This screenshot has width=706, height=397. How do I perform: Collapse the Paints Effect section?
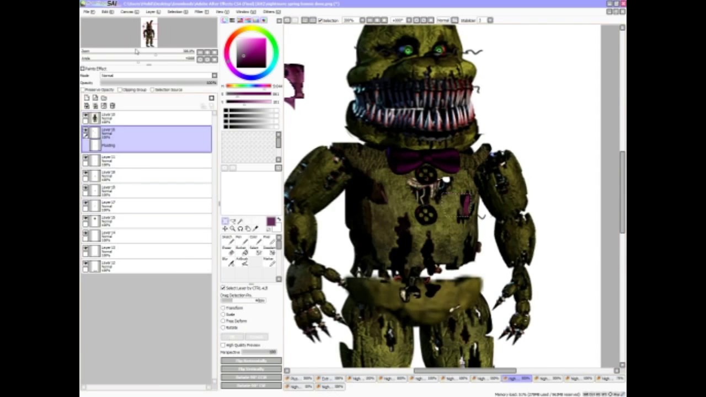pyautogui.click(x=82, y=68)
